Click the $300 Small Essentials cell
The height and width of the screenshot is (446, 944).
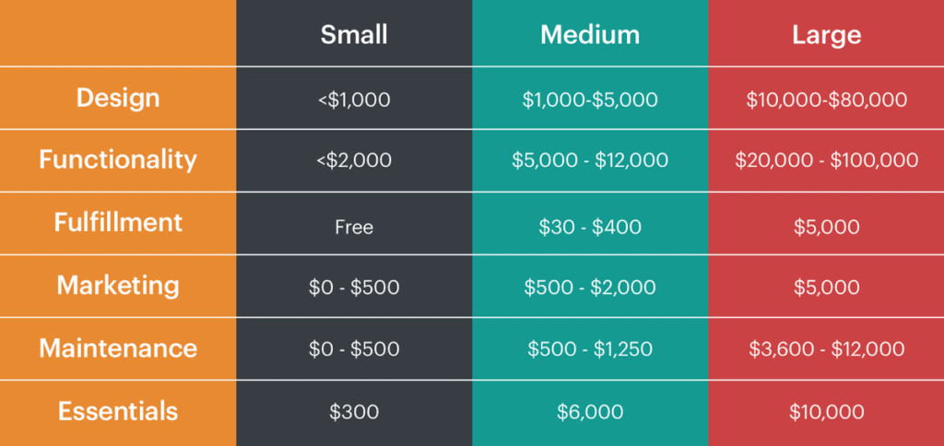pos(354,412)
